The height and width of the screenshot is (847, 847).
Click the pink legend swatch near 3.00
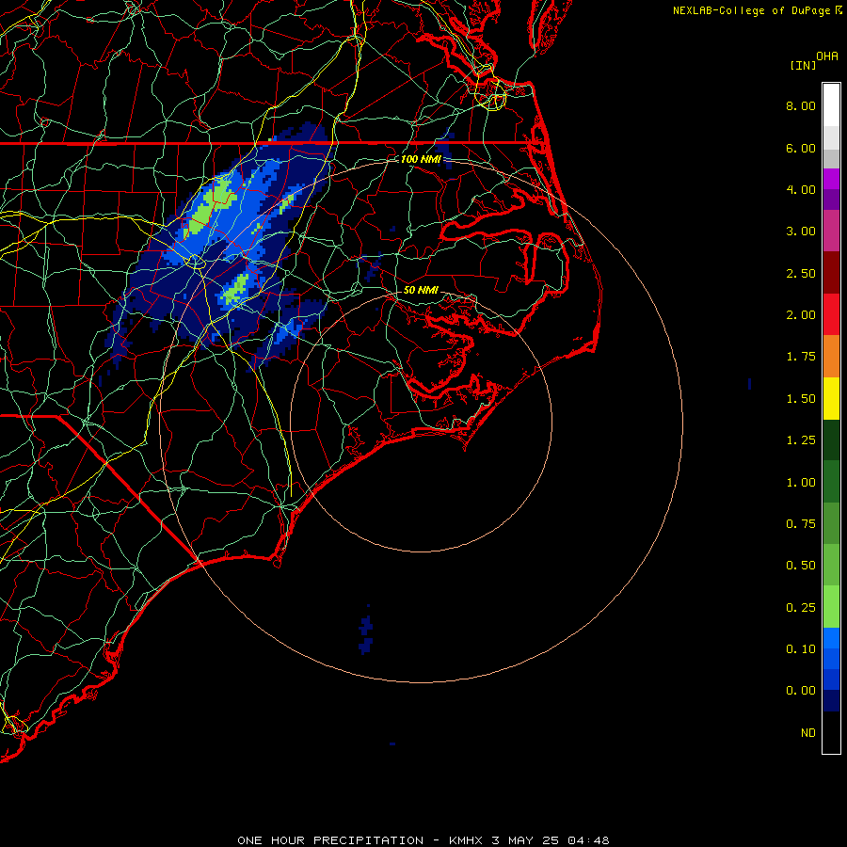(831, 231)
